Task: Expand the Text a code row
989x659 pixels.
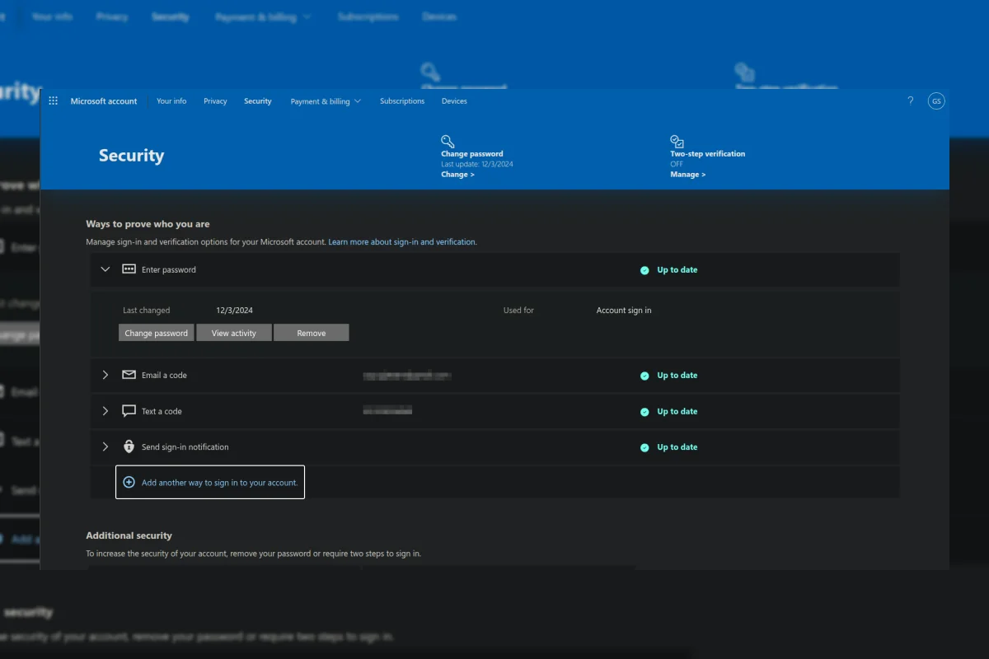Action: click(x=105, y=411)
